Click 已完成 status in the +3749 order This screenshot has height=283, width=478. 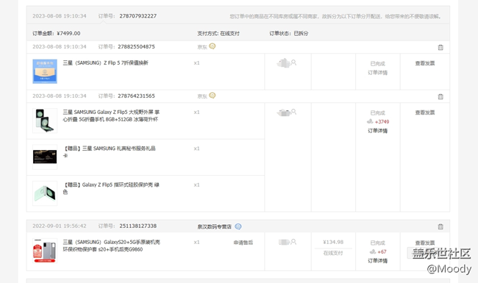tap(377, 112)
